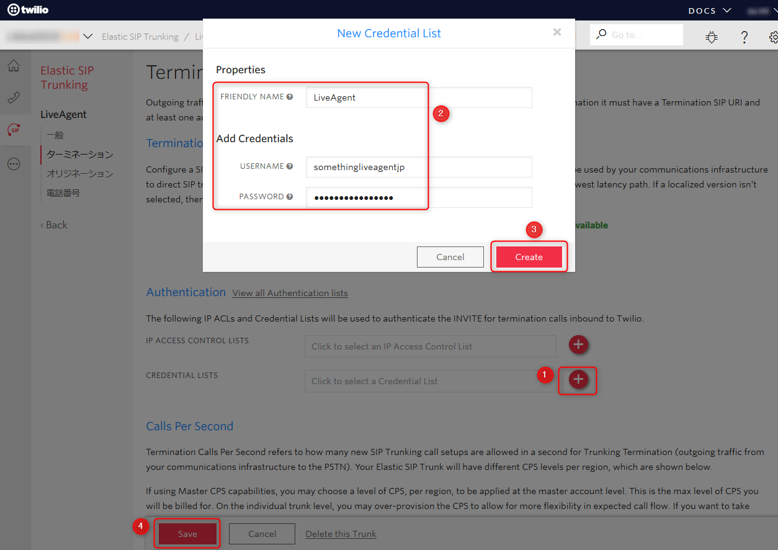Go to the console home icon

click(x=14, y=66)
